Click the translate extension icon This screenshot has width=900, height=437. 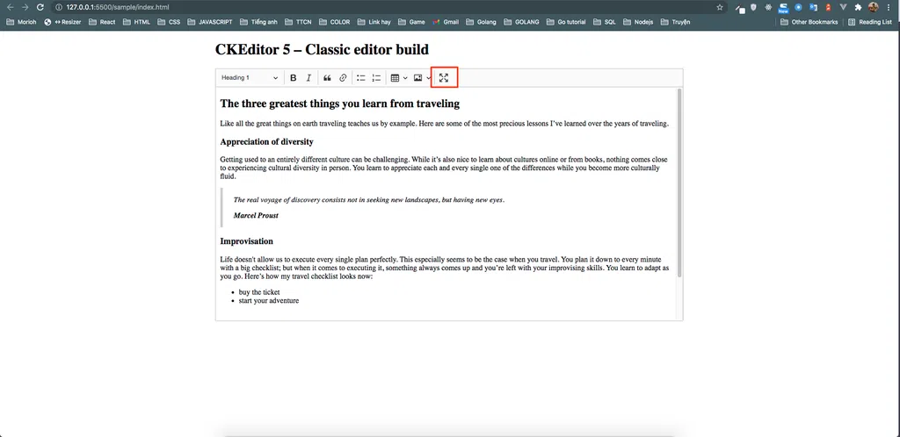point(813,7)
